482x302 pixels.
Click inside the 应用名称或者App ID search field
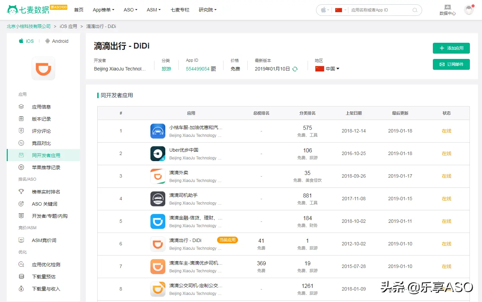pyautogui.click(x=380, y=10)
